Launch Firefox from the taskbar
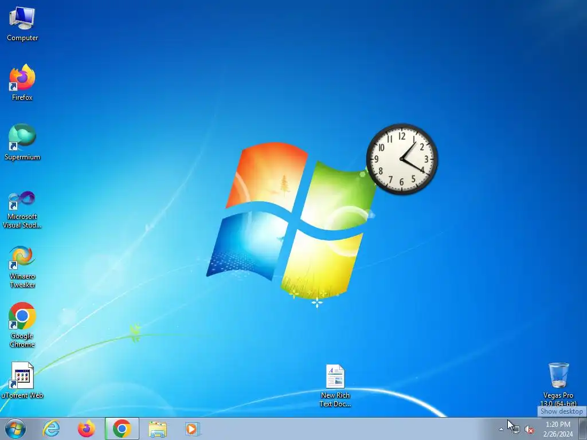The width and height of the screenshot is (587, 440). [x=86, y=429]
